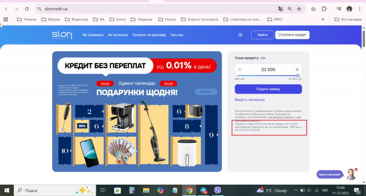Open Viber from the taskbar
Screen dimensions: 366x196
(217, 190)
